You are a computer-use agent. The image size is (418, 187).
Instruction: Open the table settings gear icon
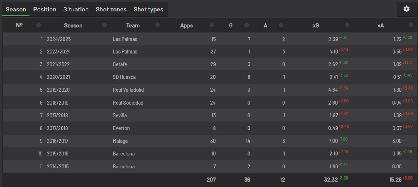click(407, 9)
